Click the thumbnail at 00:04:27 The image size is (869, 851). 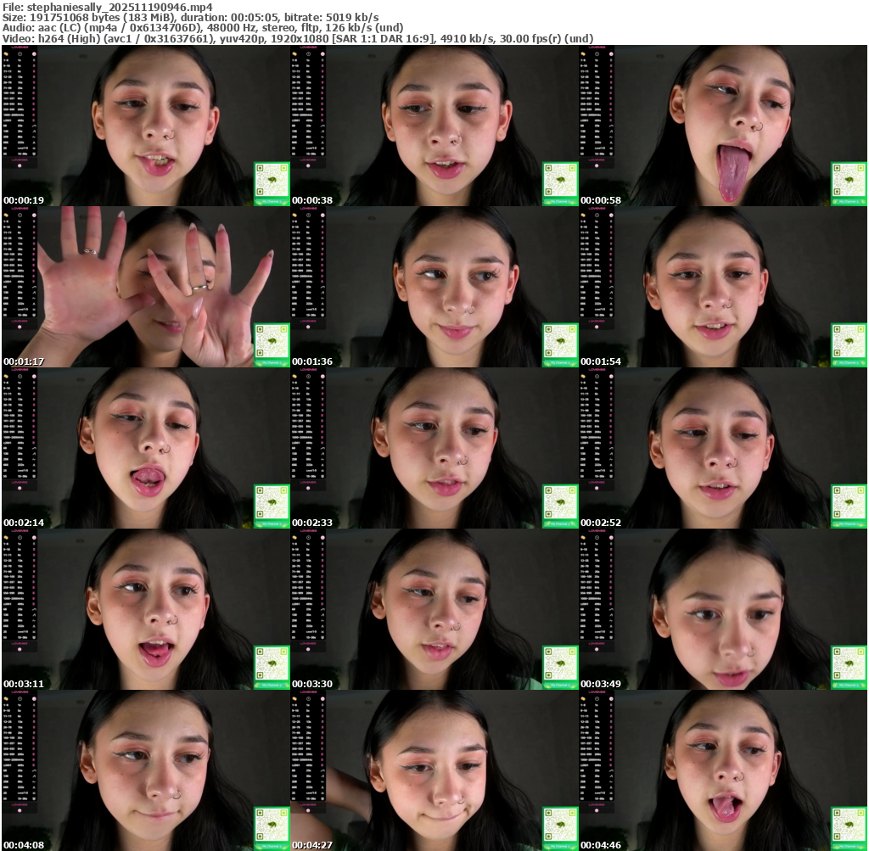(434, 770)
